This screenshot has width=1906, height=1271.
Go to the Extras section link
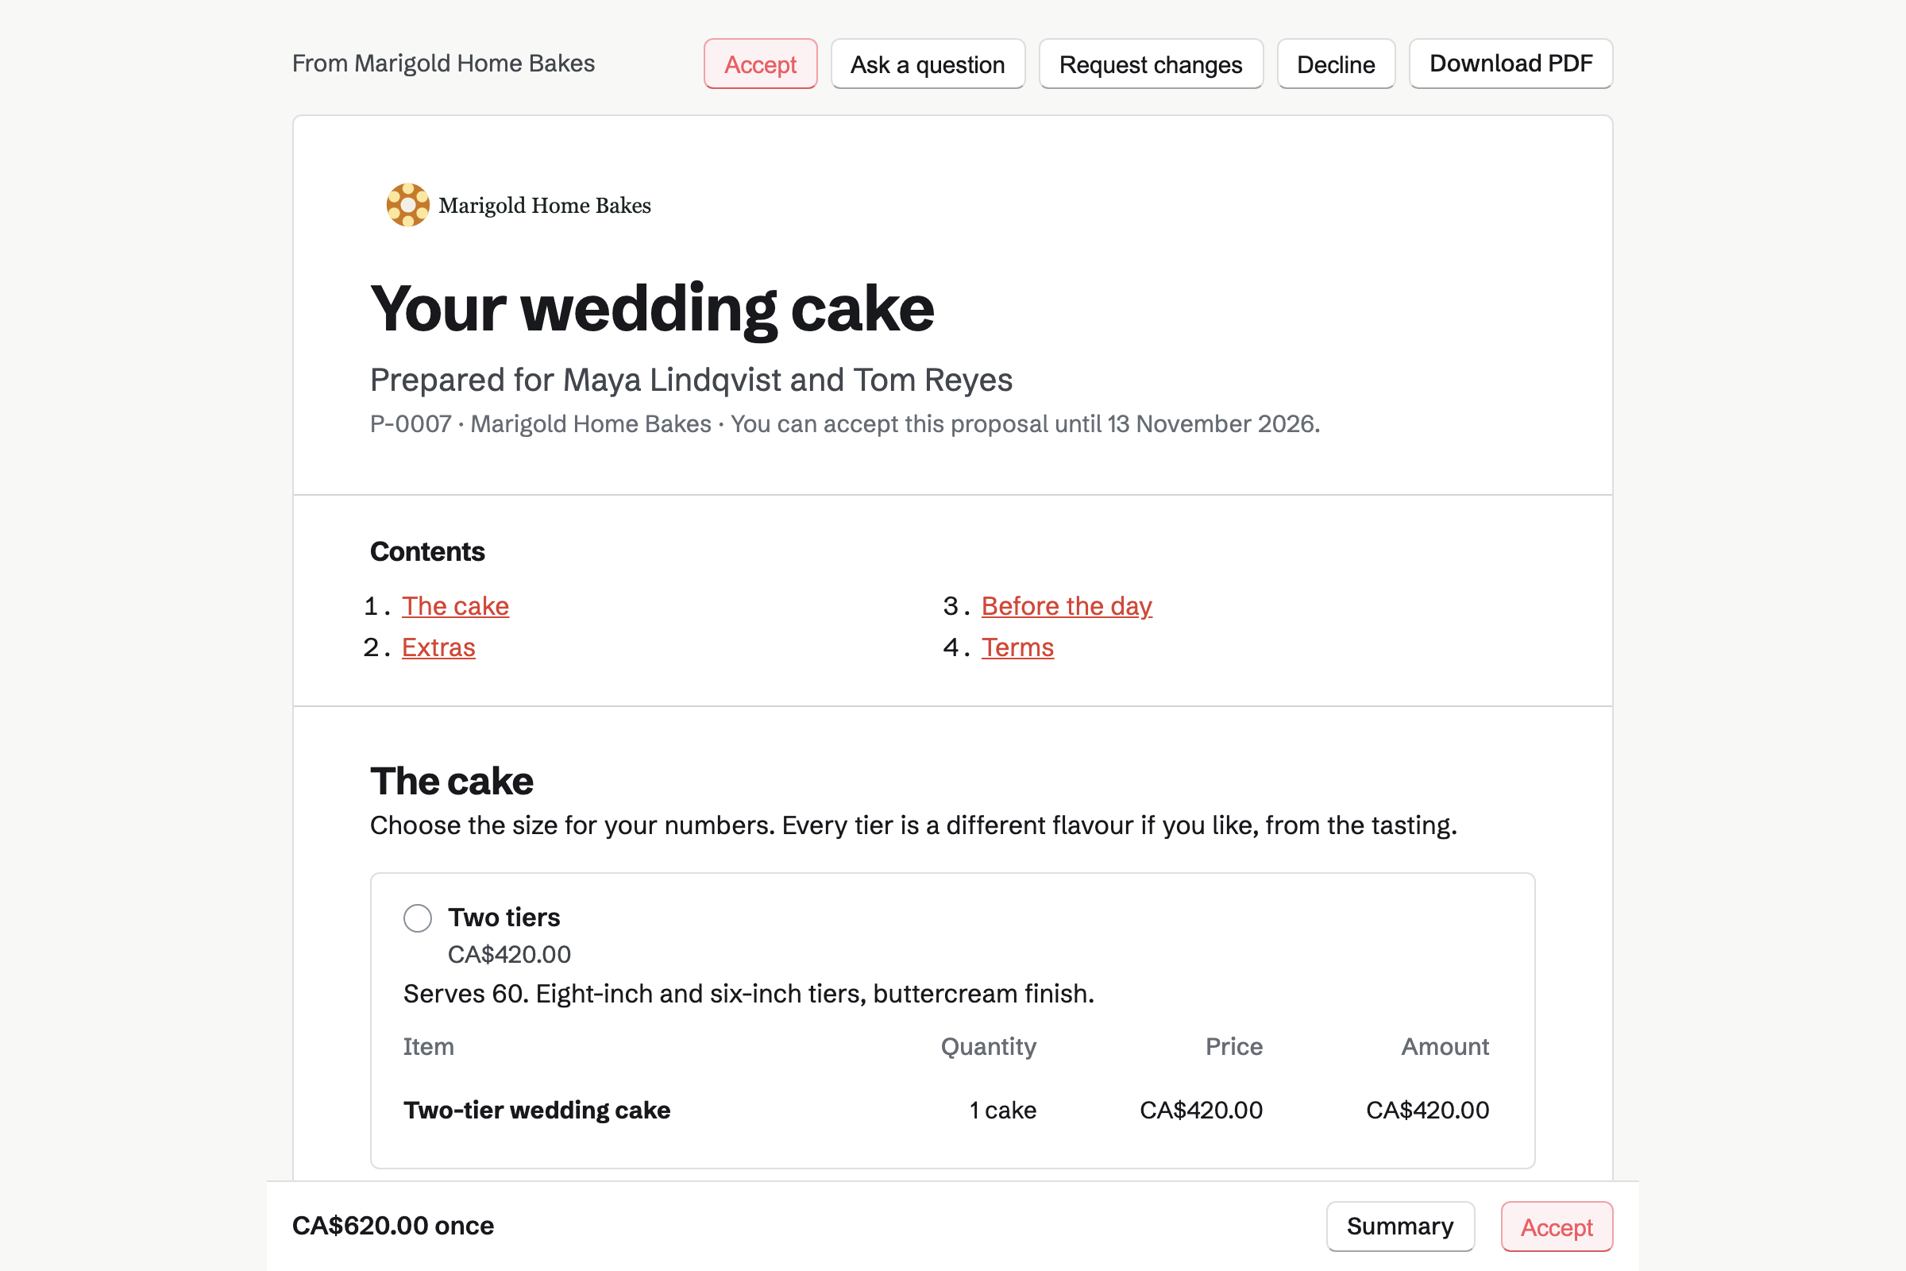tap(438, 647)
